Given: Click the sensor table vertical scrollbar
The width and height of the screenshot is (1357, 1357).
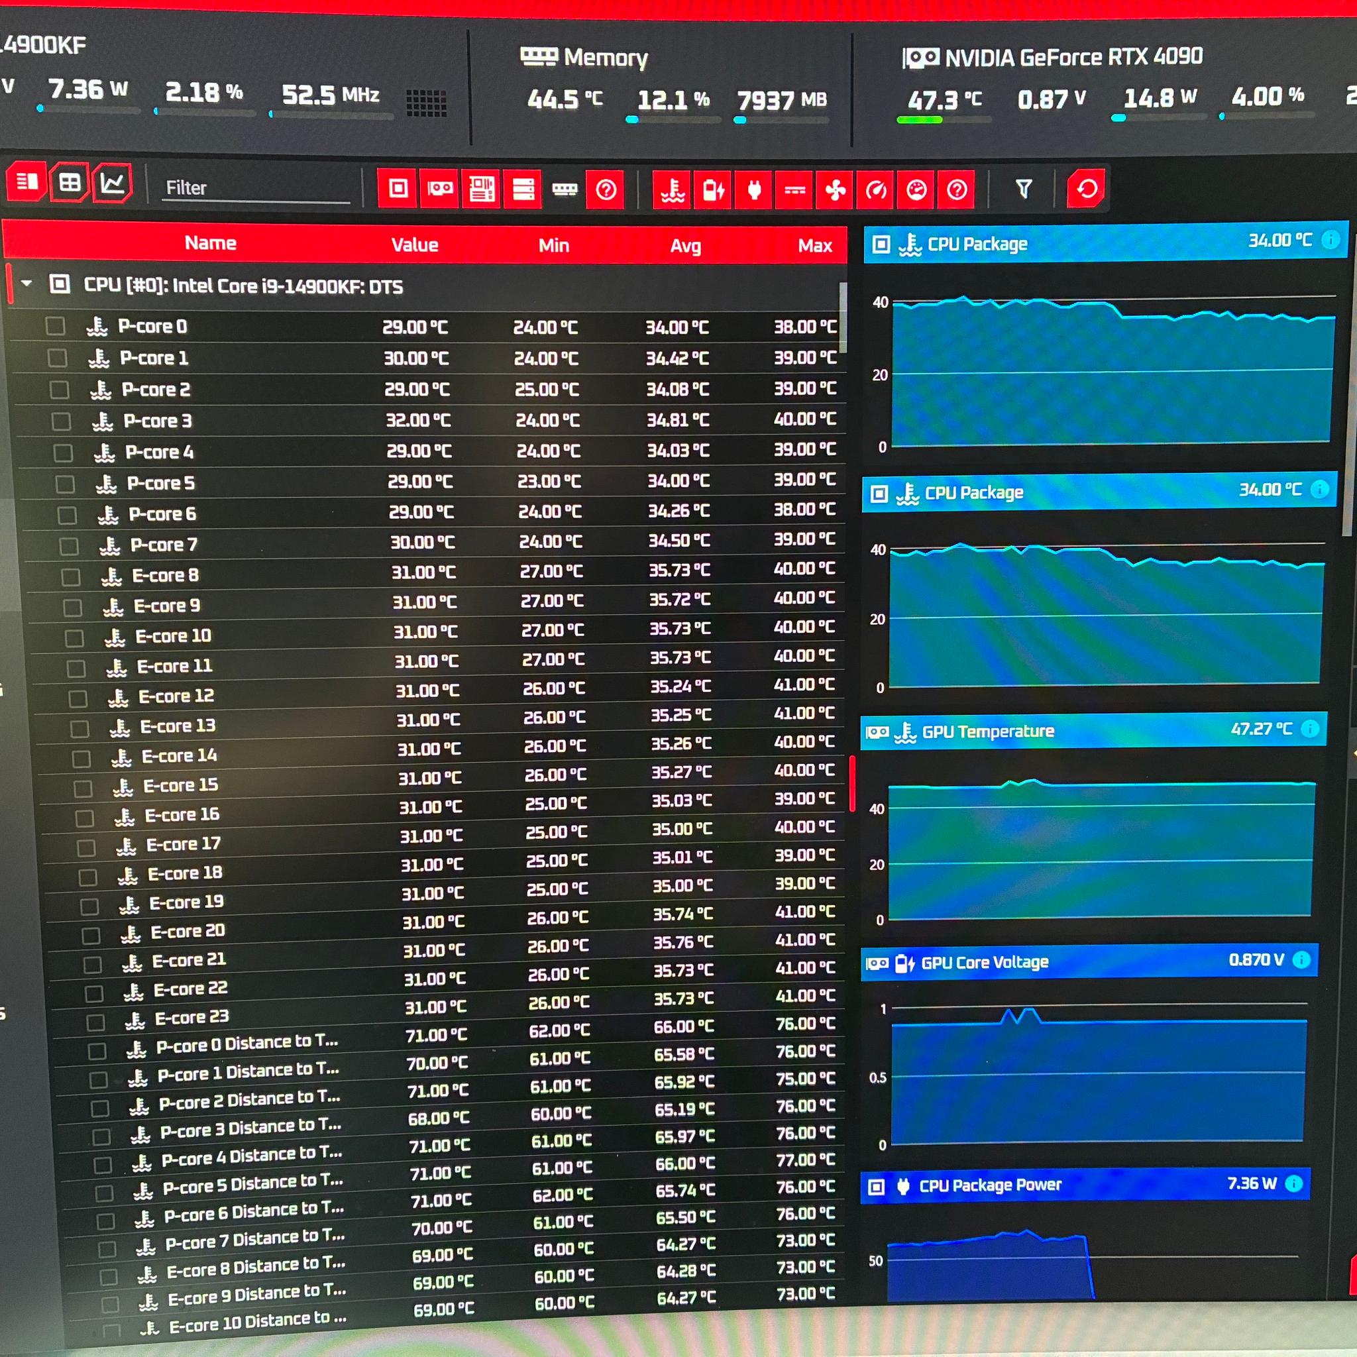Looking at the screenshot, I should click(x=843, y=317).
